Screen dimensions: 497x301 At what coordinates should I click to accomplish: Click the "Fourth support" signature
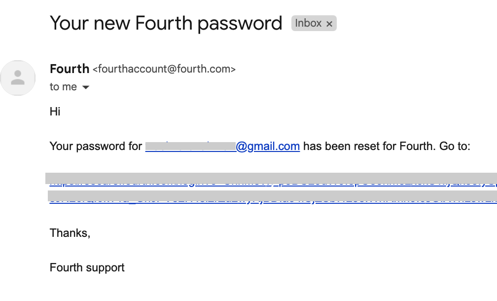coord(87,267)
